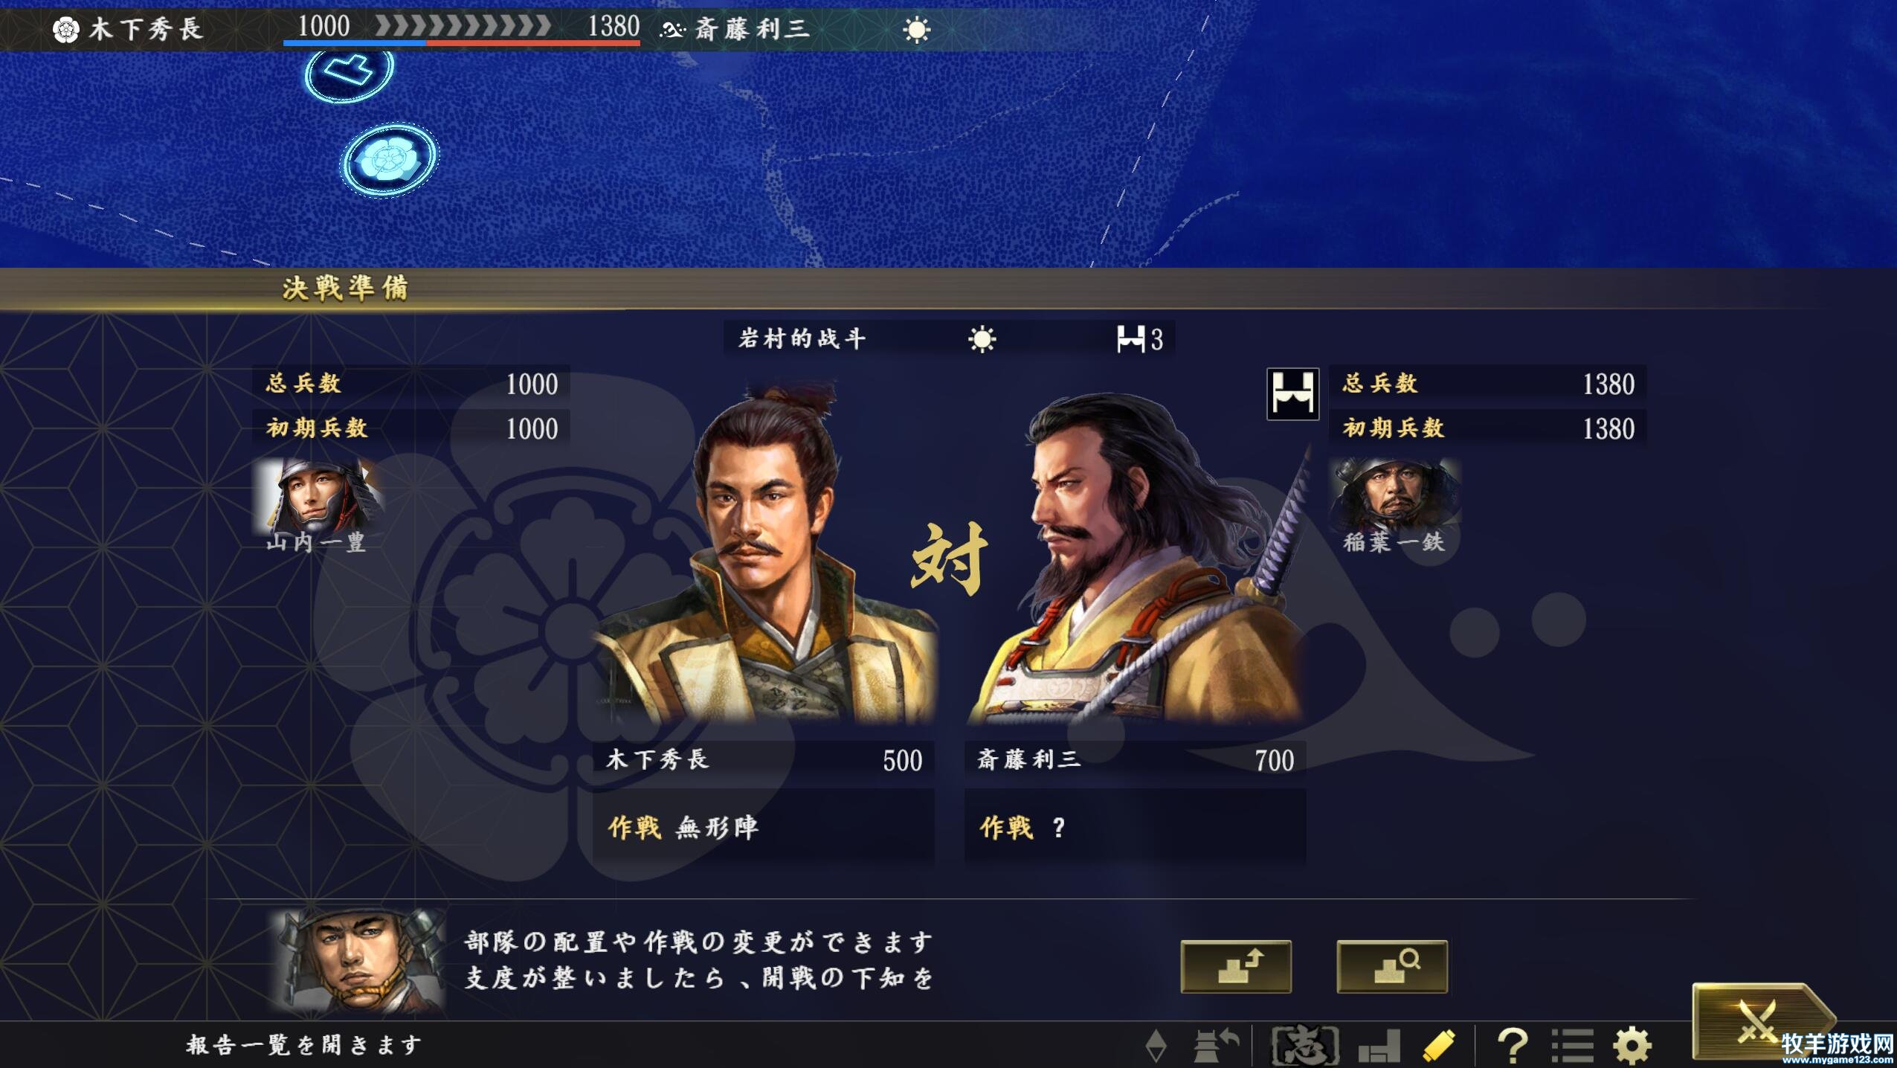1897x1068 pixels.
Task: Select the 作戦 無形陣 strategy field
Action: [x=764, y=827]
